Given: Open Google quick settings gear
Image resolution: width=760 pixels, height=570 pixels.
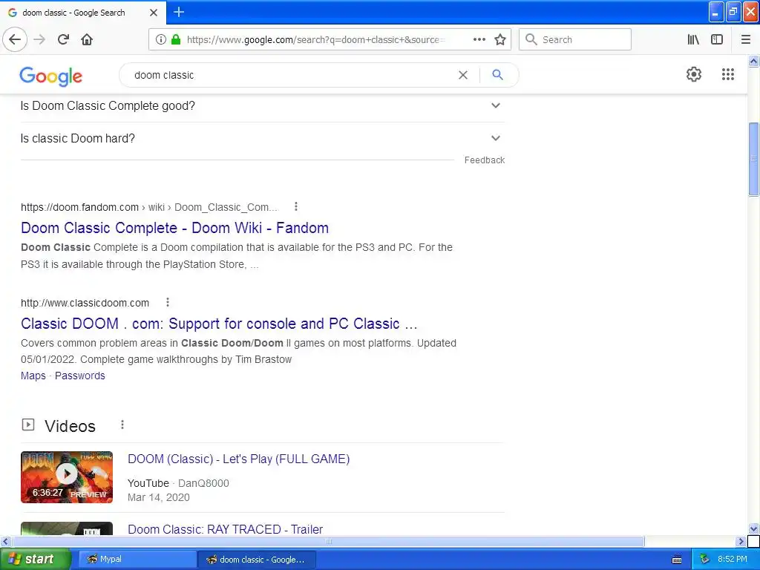Looking at the screenshot, I should [694, 74].
